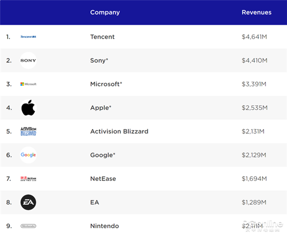
Task: Open the NetEase company name
Action: (103, 179)
